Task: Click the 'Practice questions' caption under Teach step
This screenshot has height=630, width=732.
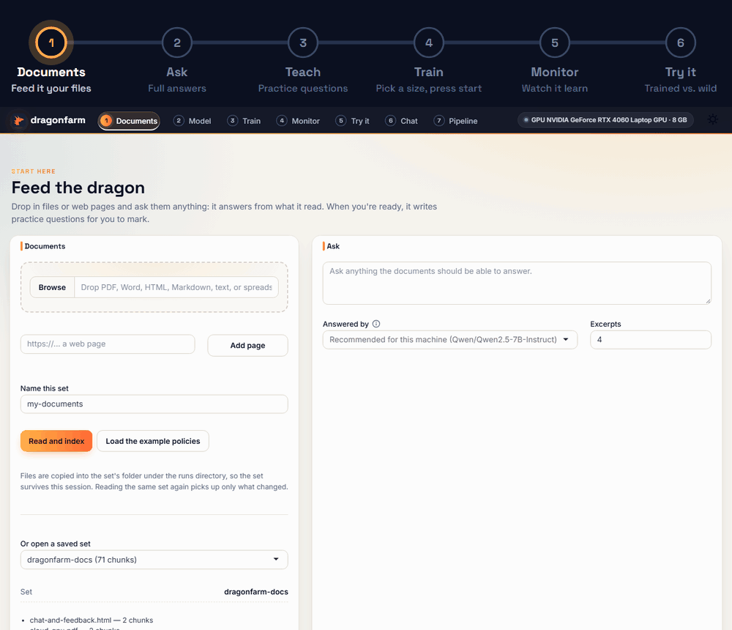Action: tap(303, 89)
